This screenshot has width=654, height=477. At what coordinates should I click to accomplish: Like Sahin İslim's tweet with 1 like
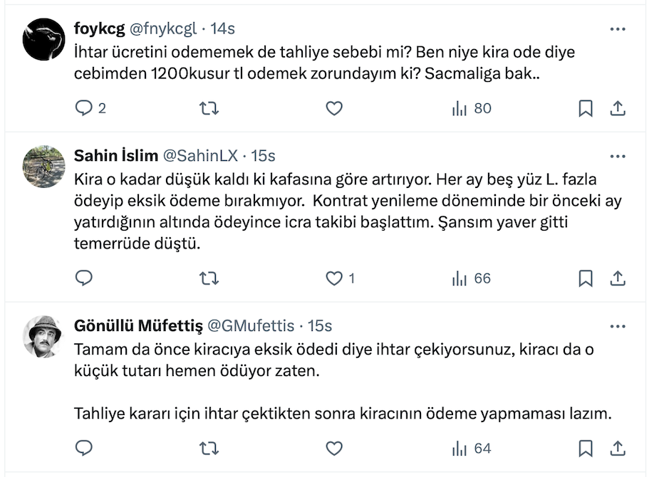[x=333, y=278]
